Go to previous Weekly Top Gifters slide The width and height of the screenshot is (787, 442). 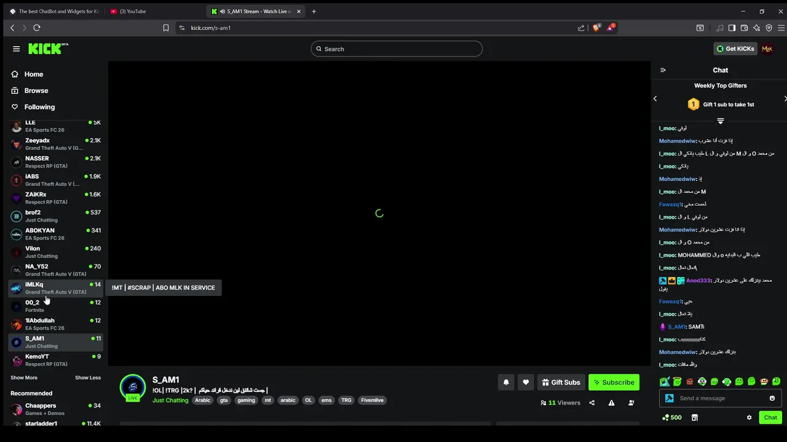pos(655,99)
